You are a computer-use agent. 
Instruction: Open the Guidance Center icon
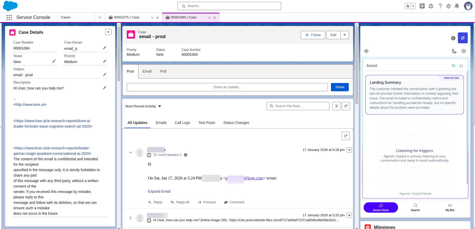pyautogui.click(x=431, y=6)
